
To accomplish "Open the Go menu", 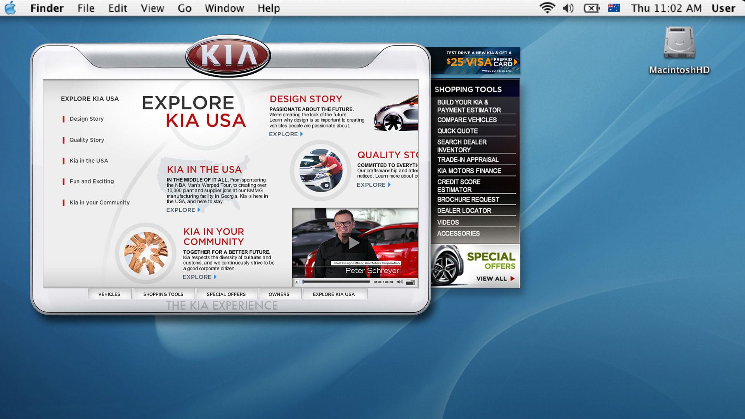I will pyautogui.click(x=185, y=8).
